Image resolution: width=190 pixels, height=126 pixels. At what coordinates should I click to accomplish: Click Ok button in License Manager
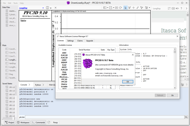point(172,95)
